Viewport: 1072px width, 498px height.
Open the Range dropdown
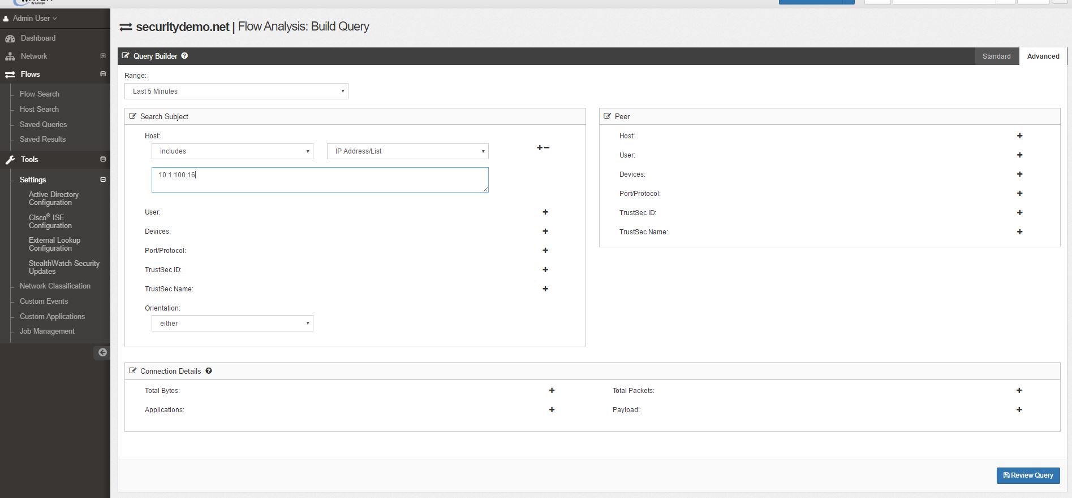point(236,91)
